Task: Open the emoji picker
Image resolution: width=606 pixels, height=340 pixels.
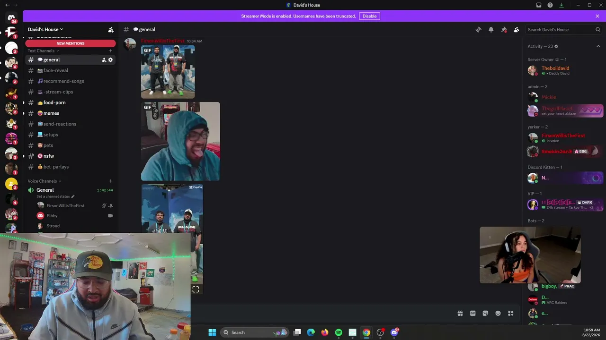Action: (498, 313)
